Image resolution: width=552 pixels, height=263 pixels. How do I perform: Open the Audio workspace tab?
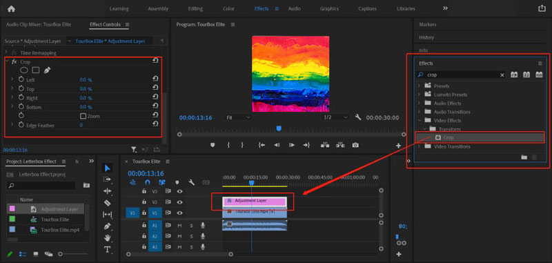(x=295, y=9)
